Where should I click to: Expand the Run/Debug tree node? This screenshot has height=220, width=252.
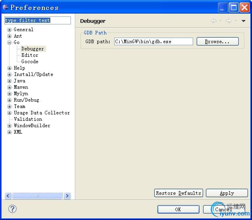tap(9, 100)
